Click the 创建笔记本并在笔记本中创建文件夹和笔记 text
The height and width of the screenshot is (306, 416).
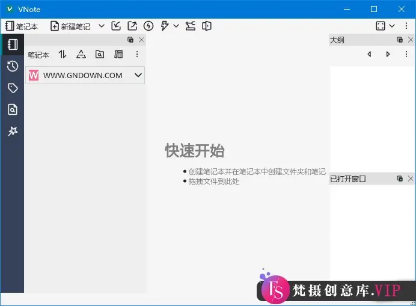pyautogui.click(x=257, y=172)
